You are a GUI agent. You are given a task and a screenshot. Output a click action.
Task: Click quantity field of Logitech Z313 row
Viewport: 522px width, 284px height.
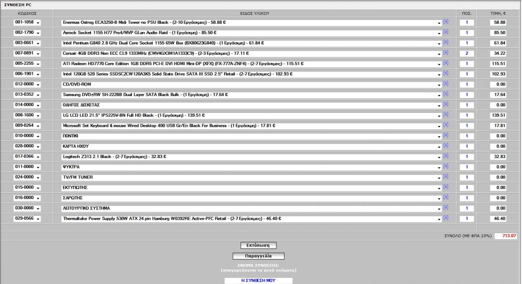tap(467, 157)
